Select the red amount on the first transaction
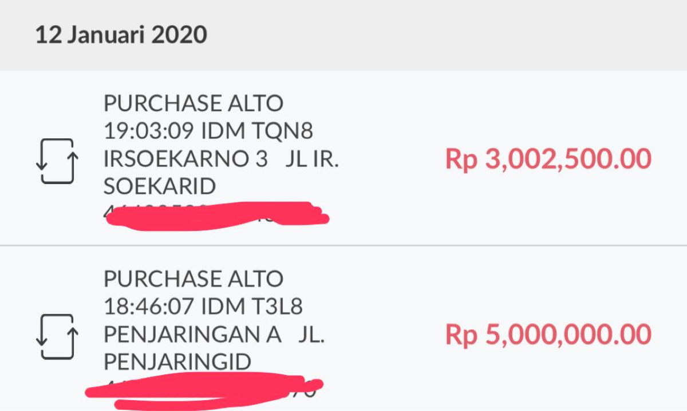The width and height of the screenshot is (687, 411). click(548, 159)
